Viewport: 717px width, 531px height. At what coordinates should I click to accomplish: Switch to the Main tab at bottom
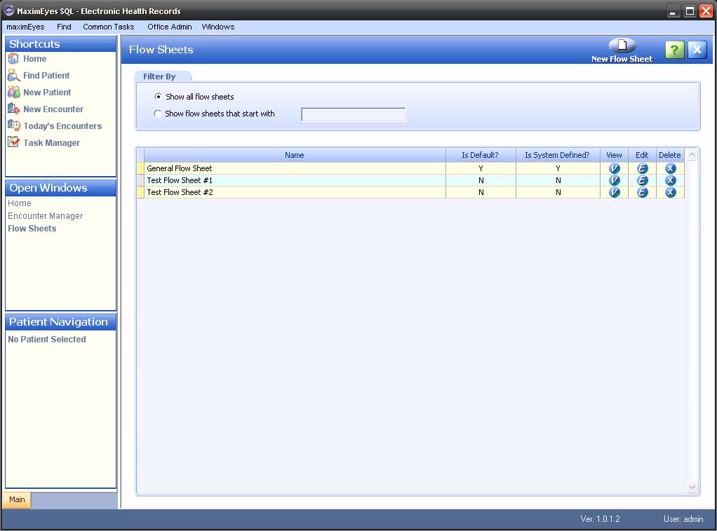17,499
